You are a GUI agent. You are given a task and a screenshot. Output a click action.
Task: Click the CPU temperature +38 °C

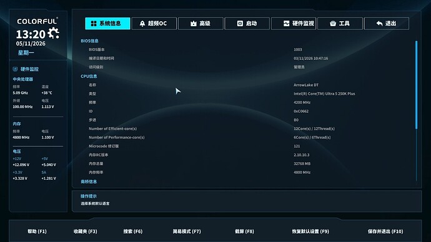click(x=47, y=93)
